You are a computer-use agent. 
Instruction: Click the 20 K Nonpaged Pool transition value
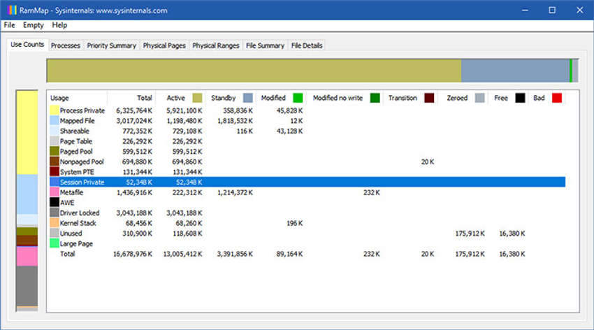tap(428, 162)
